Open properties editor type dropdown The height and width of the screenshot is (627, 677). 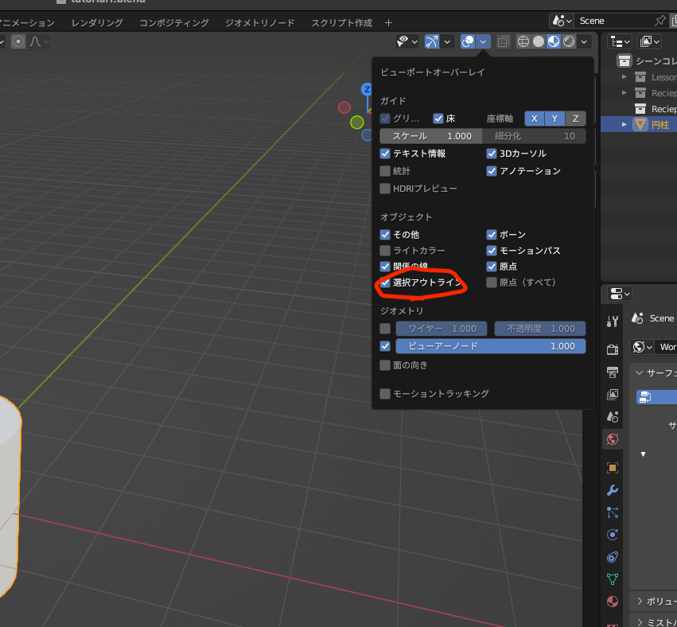[620, 294]
